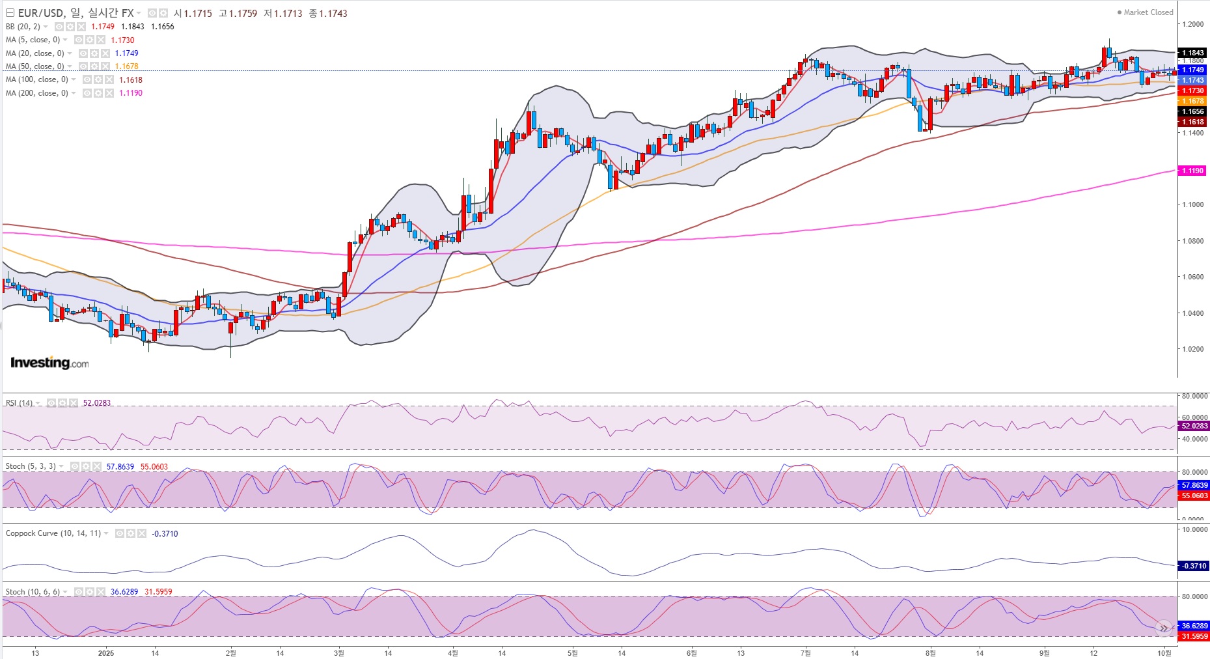Open settings for Stoch (5, 3, 3)
The height and width of the screenshot is (659, 1210).
[86, 466]
